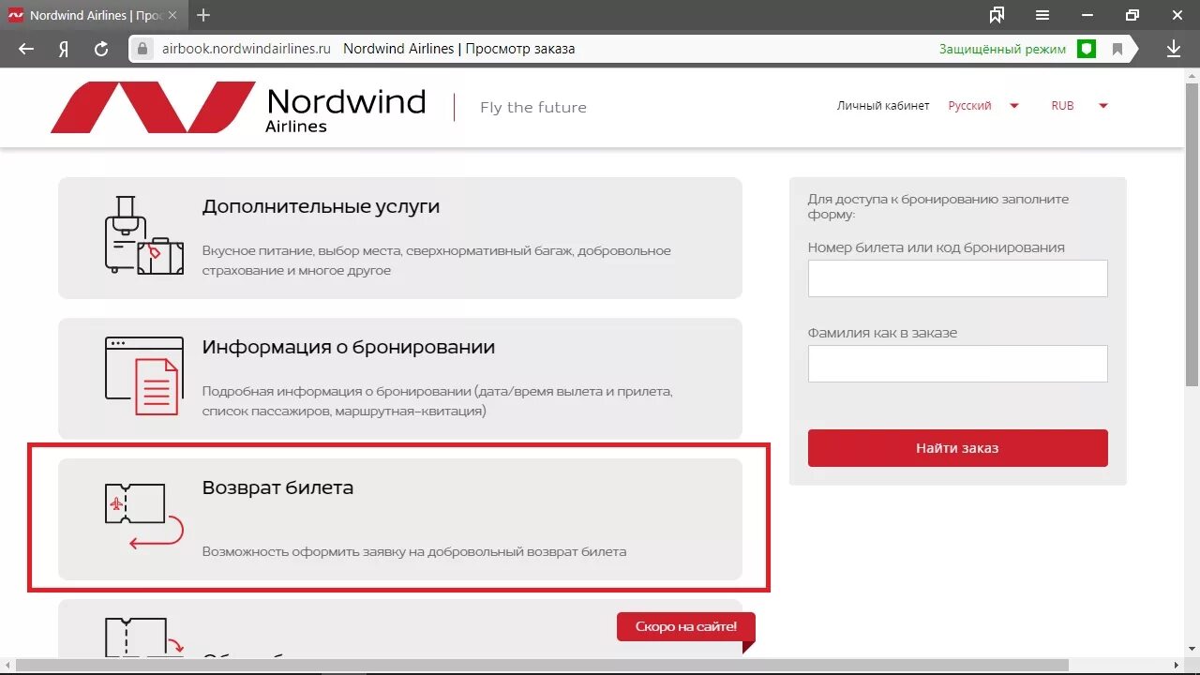Click the ticket number or booking code field
The width and height of the screenshot is (1200, 675).
(957, 278)
